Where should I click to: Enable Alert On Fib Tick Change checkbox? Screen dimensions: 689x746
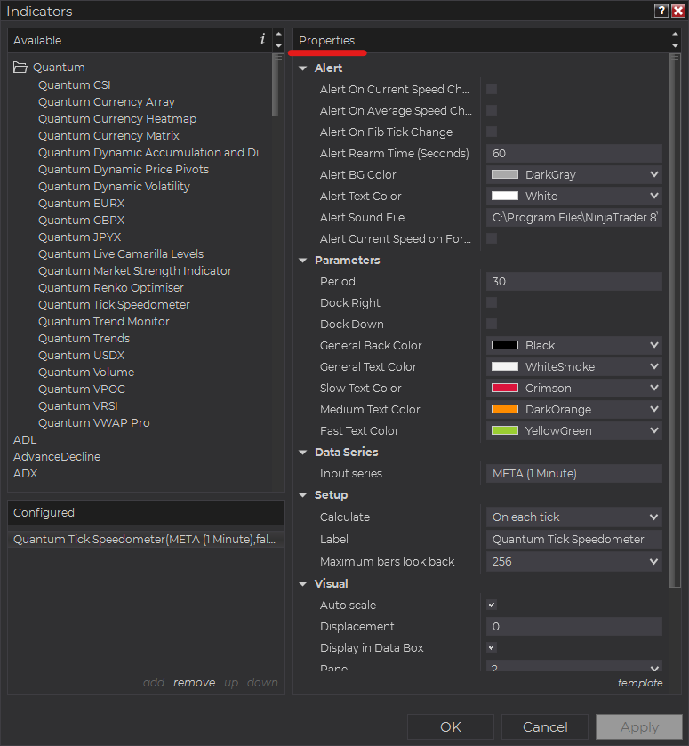(492, 132)
